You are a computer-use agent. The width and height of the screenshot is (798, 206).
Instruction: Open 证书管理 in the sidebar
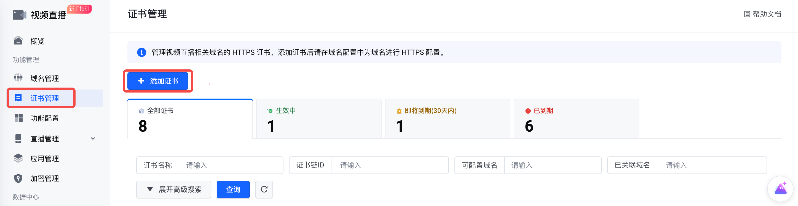tap(44, 98)
